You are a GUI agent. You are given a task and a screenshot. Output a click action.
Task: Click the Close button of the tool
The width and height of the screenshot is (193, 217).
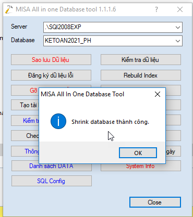155,202
